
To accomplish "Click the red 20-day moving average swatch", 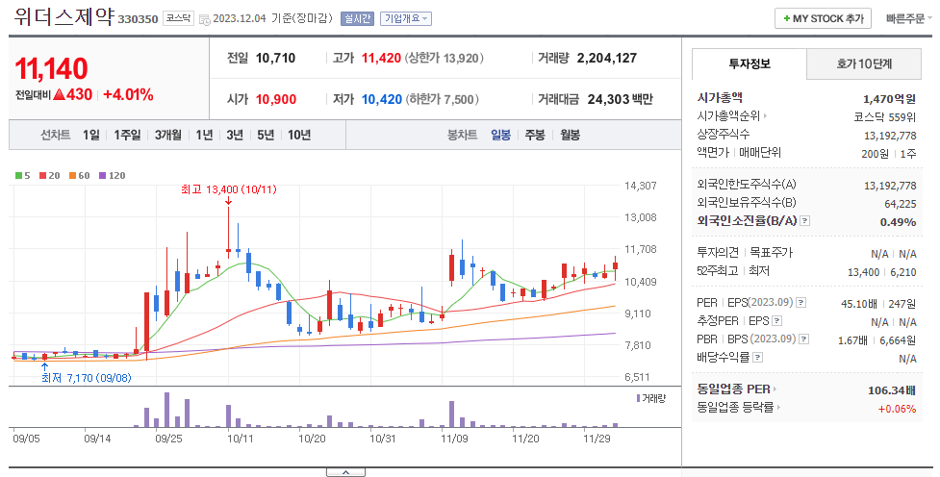I will (42, 176).
